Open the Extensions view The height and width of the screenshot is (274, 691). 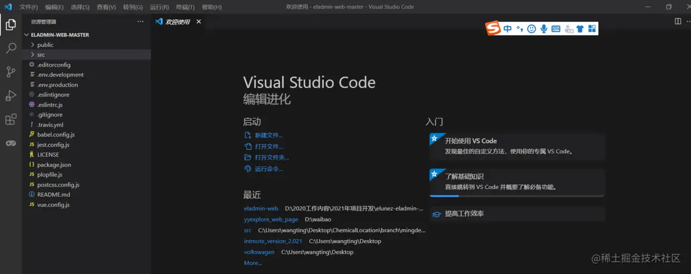coord(11,119)
